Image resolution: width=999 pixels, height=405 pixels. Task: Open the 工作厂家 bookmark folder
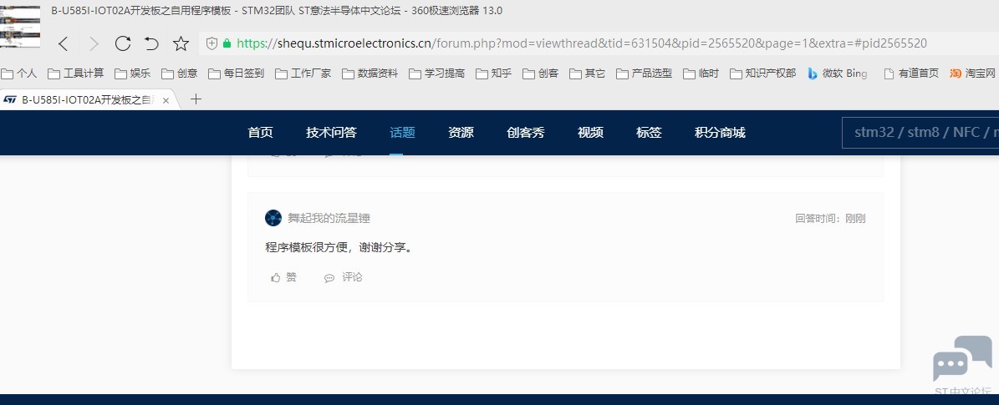coord(303,73)
